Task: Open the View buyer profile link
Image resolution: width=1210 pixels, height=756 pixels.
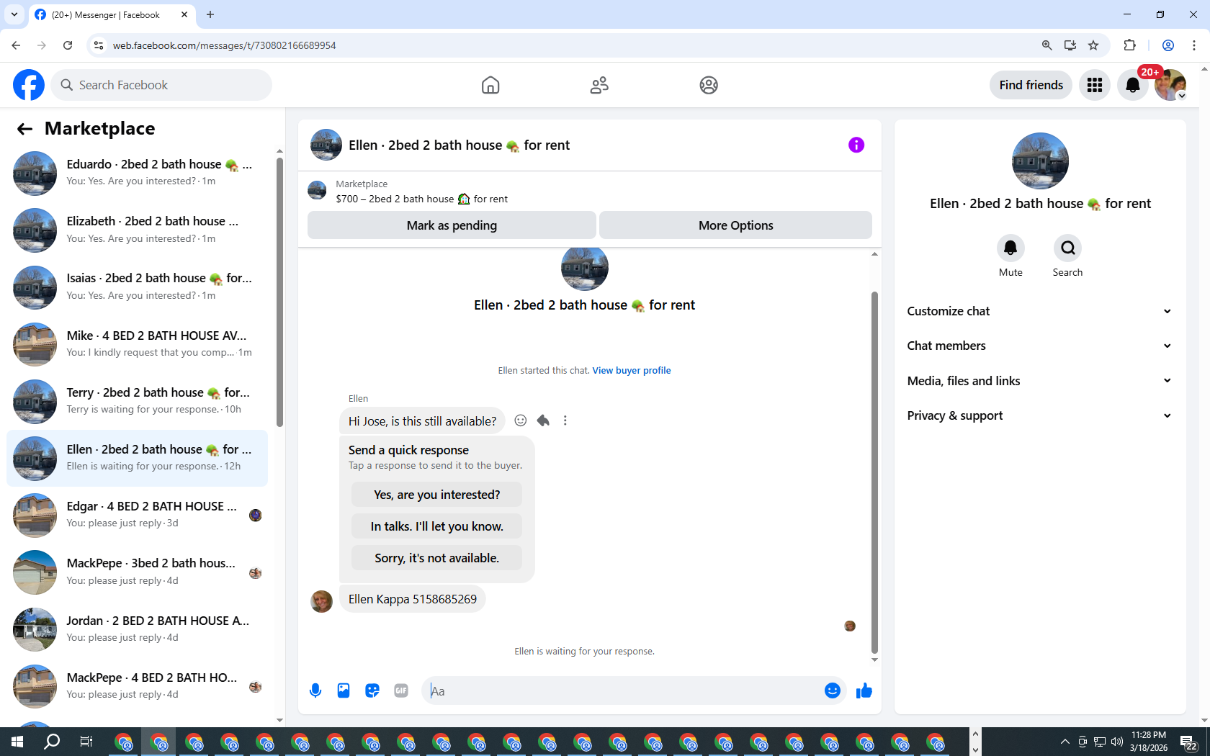Action: coord(632,371)
